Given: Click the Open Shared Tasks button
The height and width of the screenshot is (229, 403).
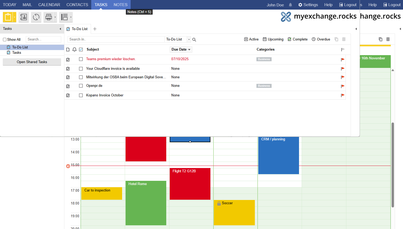Looking at the screenshot, I should click(x=32, y=62).
